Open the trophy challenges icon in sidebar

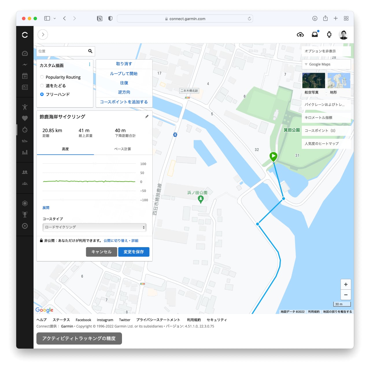point(25,214)
